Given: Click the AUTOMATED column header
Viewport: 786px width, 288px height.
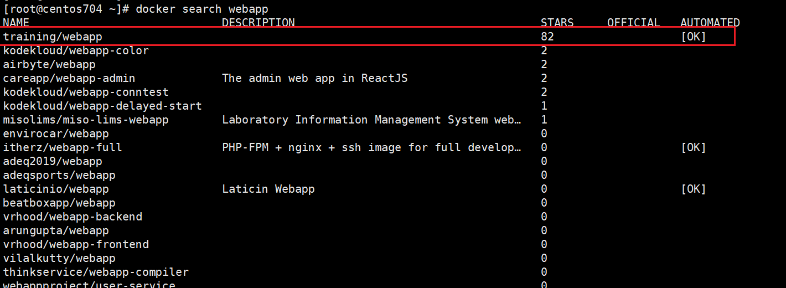Looking at the screenshot, I should 710,23.
